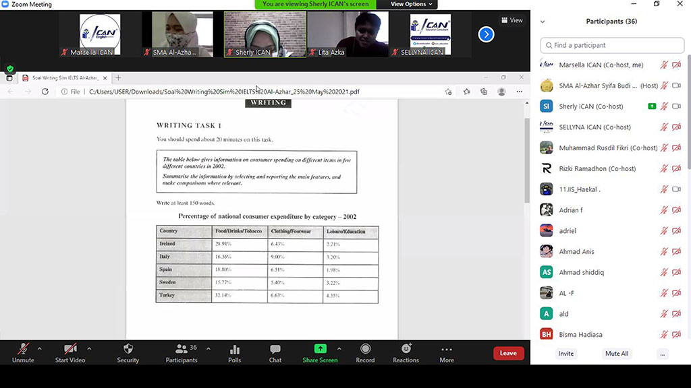Toggle camera for Marsella ICAN in participants list

676,65
